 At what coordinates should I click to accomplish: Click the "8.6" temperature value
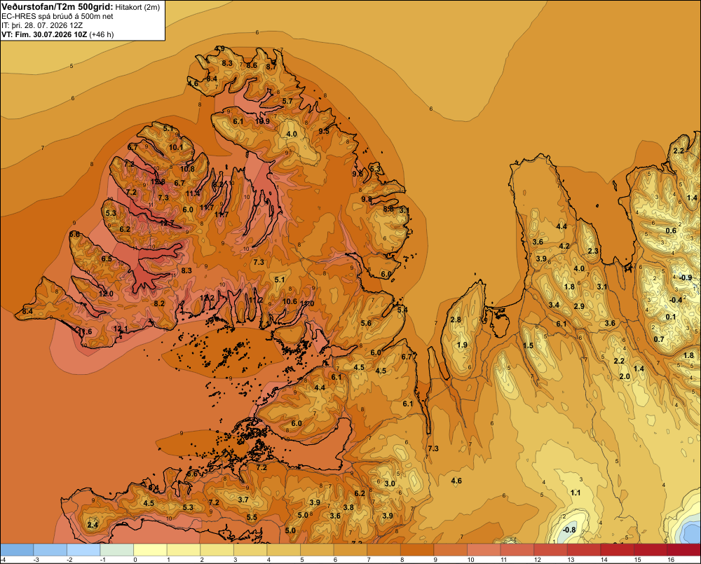point(252,65)
